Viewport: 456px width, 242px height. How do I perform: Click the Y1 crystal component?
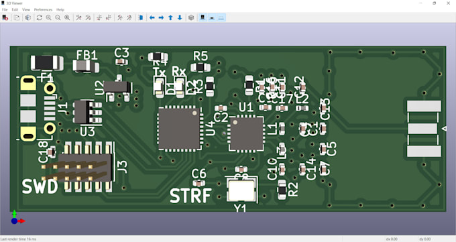pyautogui.click(x=241, y=190)
